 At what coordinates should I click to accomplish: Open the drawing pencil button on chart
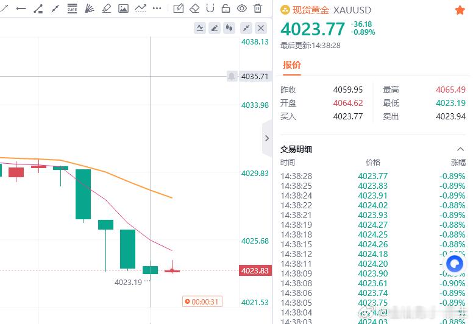click(x=215, y=29)
